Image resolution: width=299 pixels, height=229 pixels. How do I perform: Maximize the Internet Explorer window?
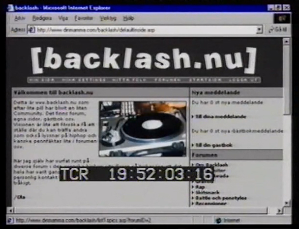278,8
